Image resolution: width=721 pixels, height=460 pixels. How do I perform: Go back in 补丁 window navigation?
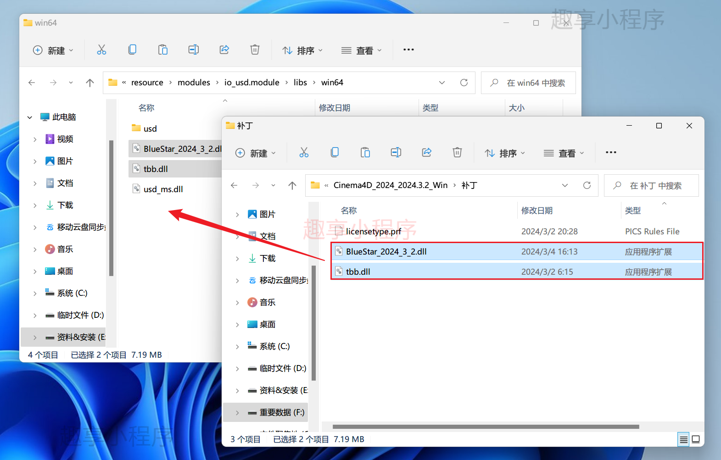[x=234, y=185]
